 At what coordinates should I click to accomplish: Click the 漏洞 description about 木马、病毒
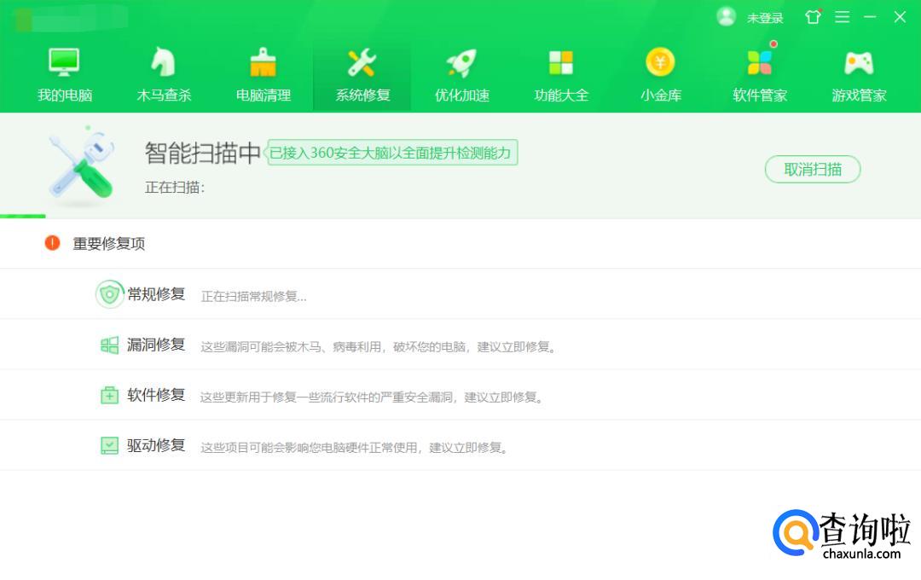coord(379,346)
